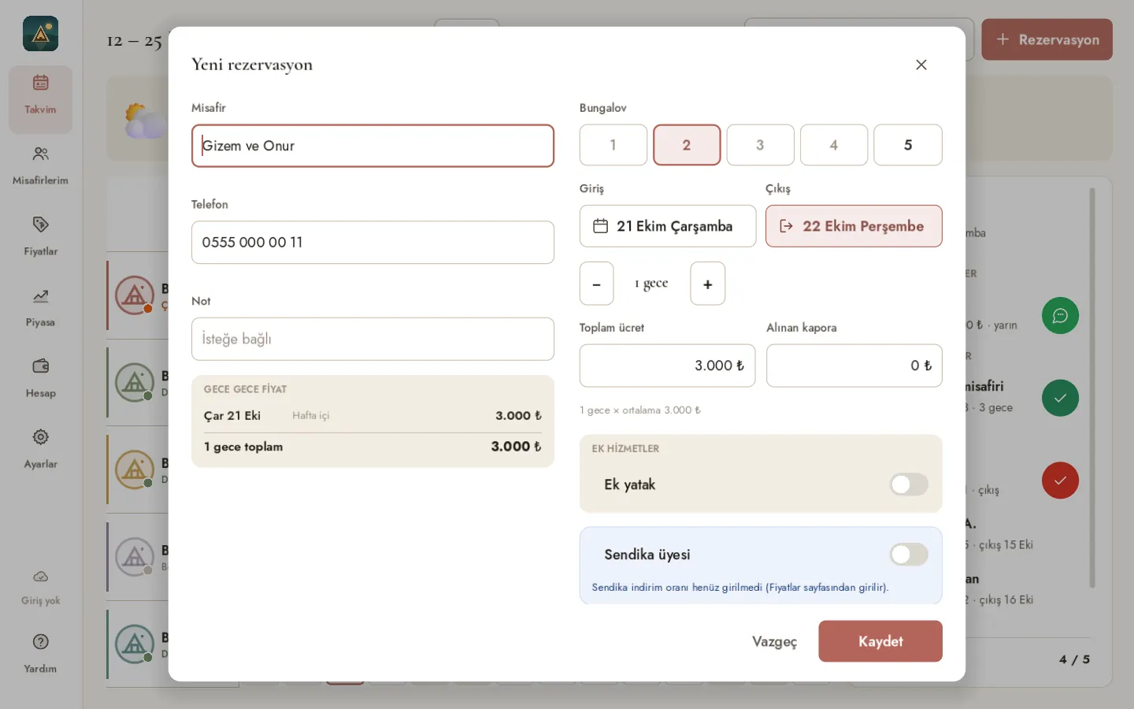The image size is (1134, 709).
Task: Select bungalov number 1
Action: [x=613, y=145]
